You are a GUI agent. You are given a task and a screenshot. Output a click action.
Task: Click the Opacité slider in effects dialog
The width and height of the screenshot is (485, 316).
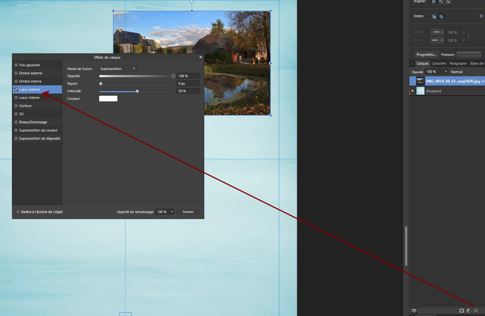(x=136, y=76)
